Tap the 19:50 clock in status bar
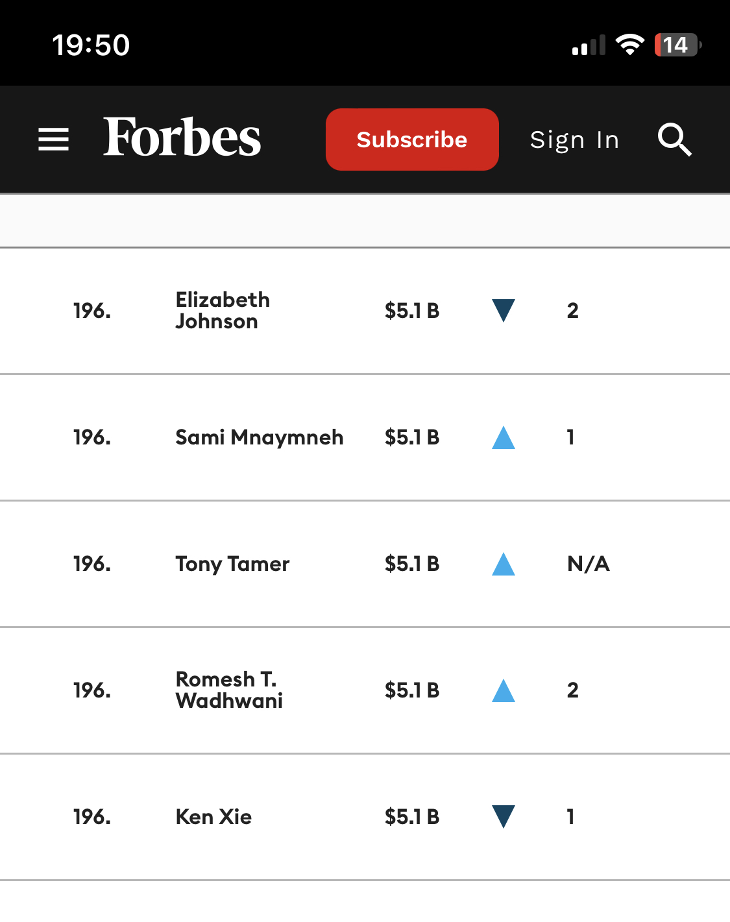Screen dimensions: 730x922 pyautogui.click(x=91, y=45)
